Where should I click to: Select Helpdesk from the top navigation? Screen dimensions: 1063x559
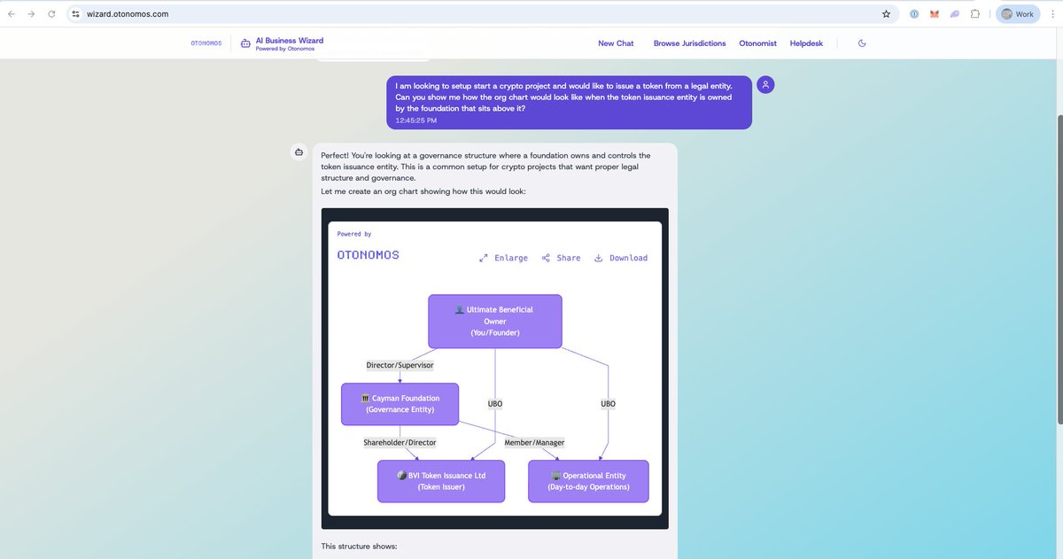806,43
